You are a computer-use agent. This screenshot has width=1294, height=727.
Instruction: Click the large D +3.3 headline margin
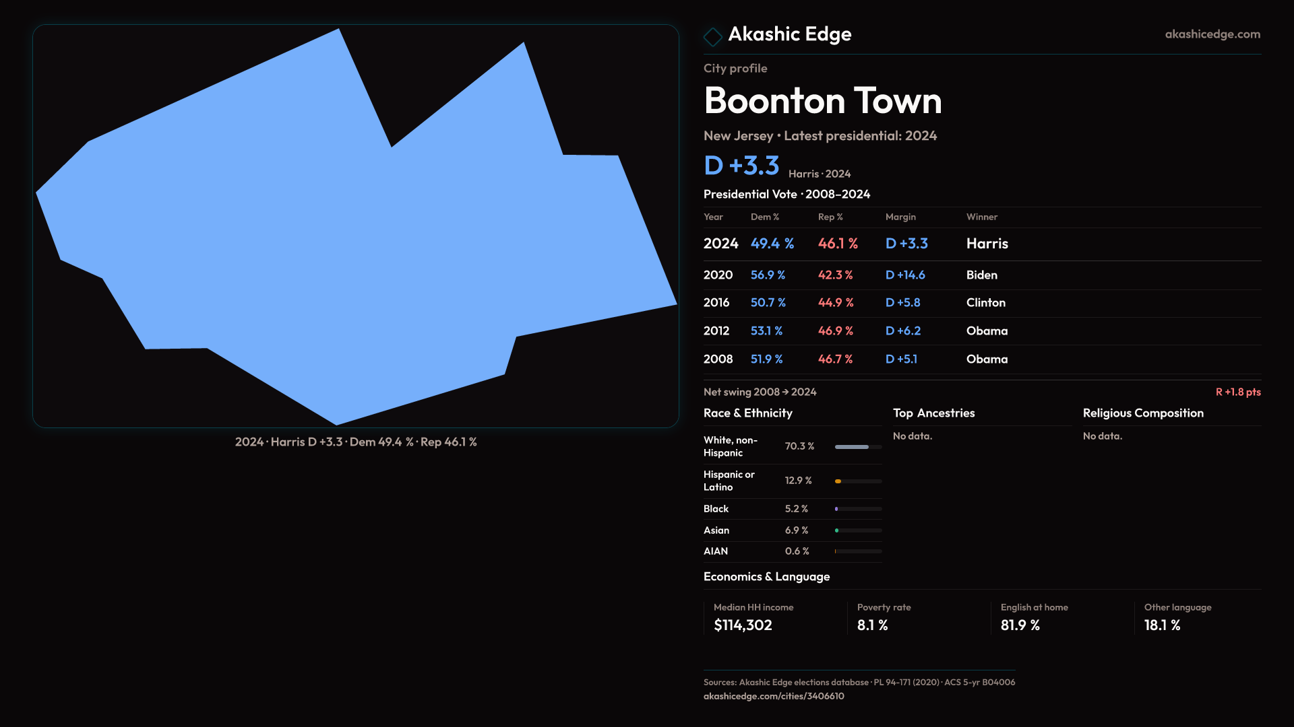741,166
